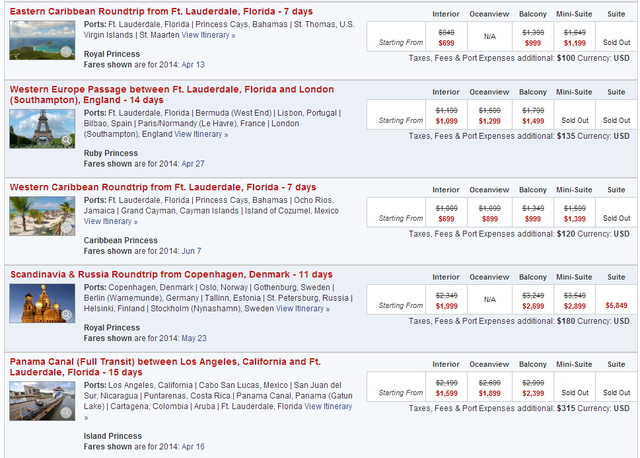Open the Panama Canal Full Transit title
Screen dimensions: 640x458
click(x=165, y=367)
